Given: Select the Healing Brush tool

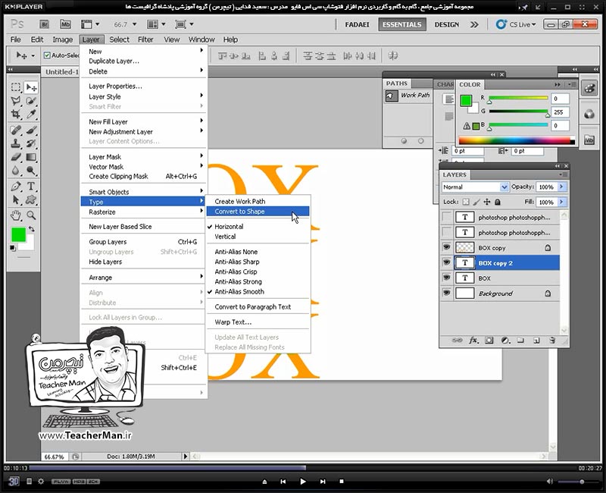Looking at the screenshot, I should pyautogui.click(x=15, y=130).
